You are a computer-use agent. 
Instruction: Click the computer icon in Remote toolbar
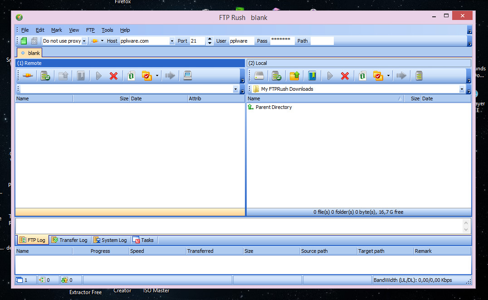188,76
